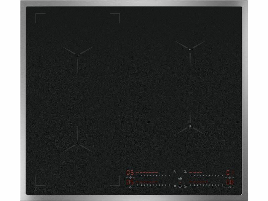Viewport: 268px width, 201px height.
Task: Tap center mark of rear-left cooking zone
Action: 77,55
